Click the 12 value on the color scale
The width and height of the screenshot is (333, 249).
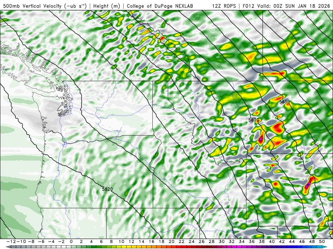pyautogui.click(x=132, y=242)
